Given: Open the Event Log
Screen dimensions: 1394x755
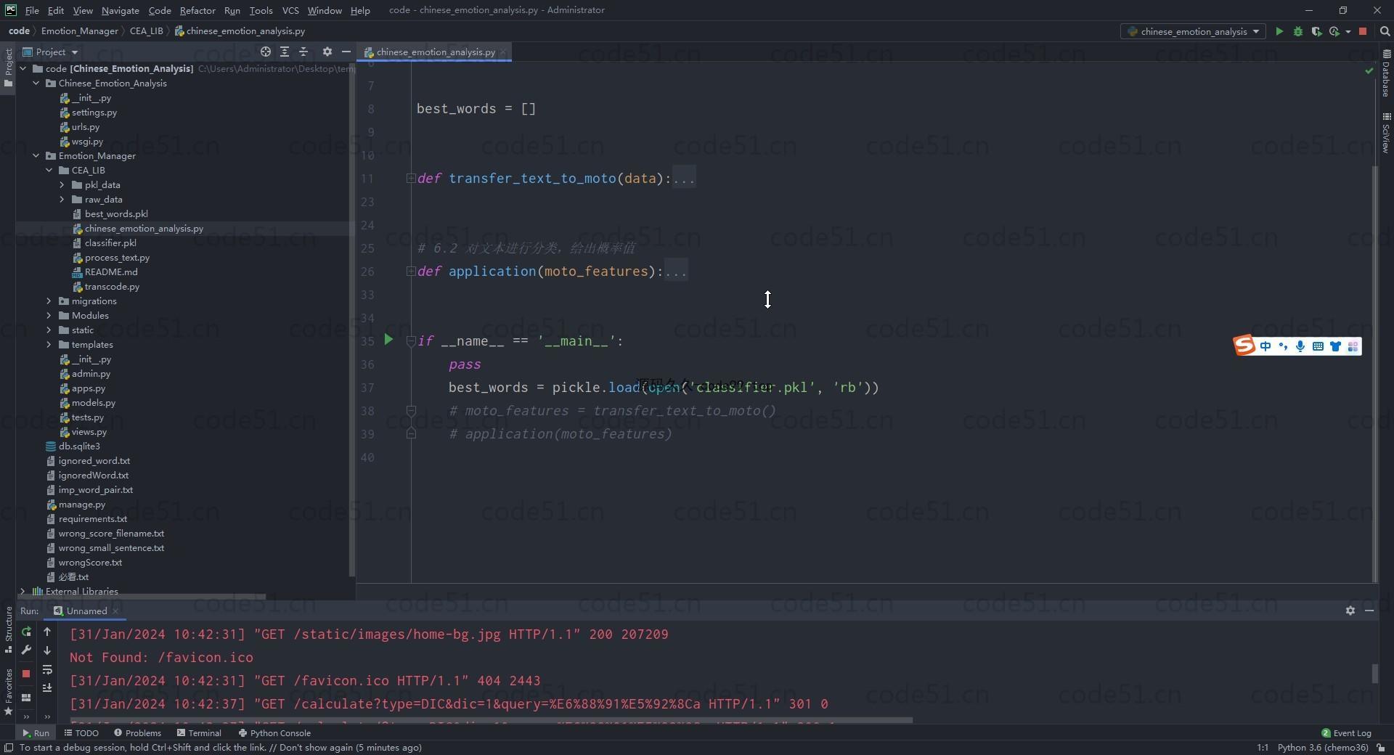Looking at the screenshot, I should point(1346,732).
